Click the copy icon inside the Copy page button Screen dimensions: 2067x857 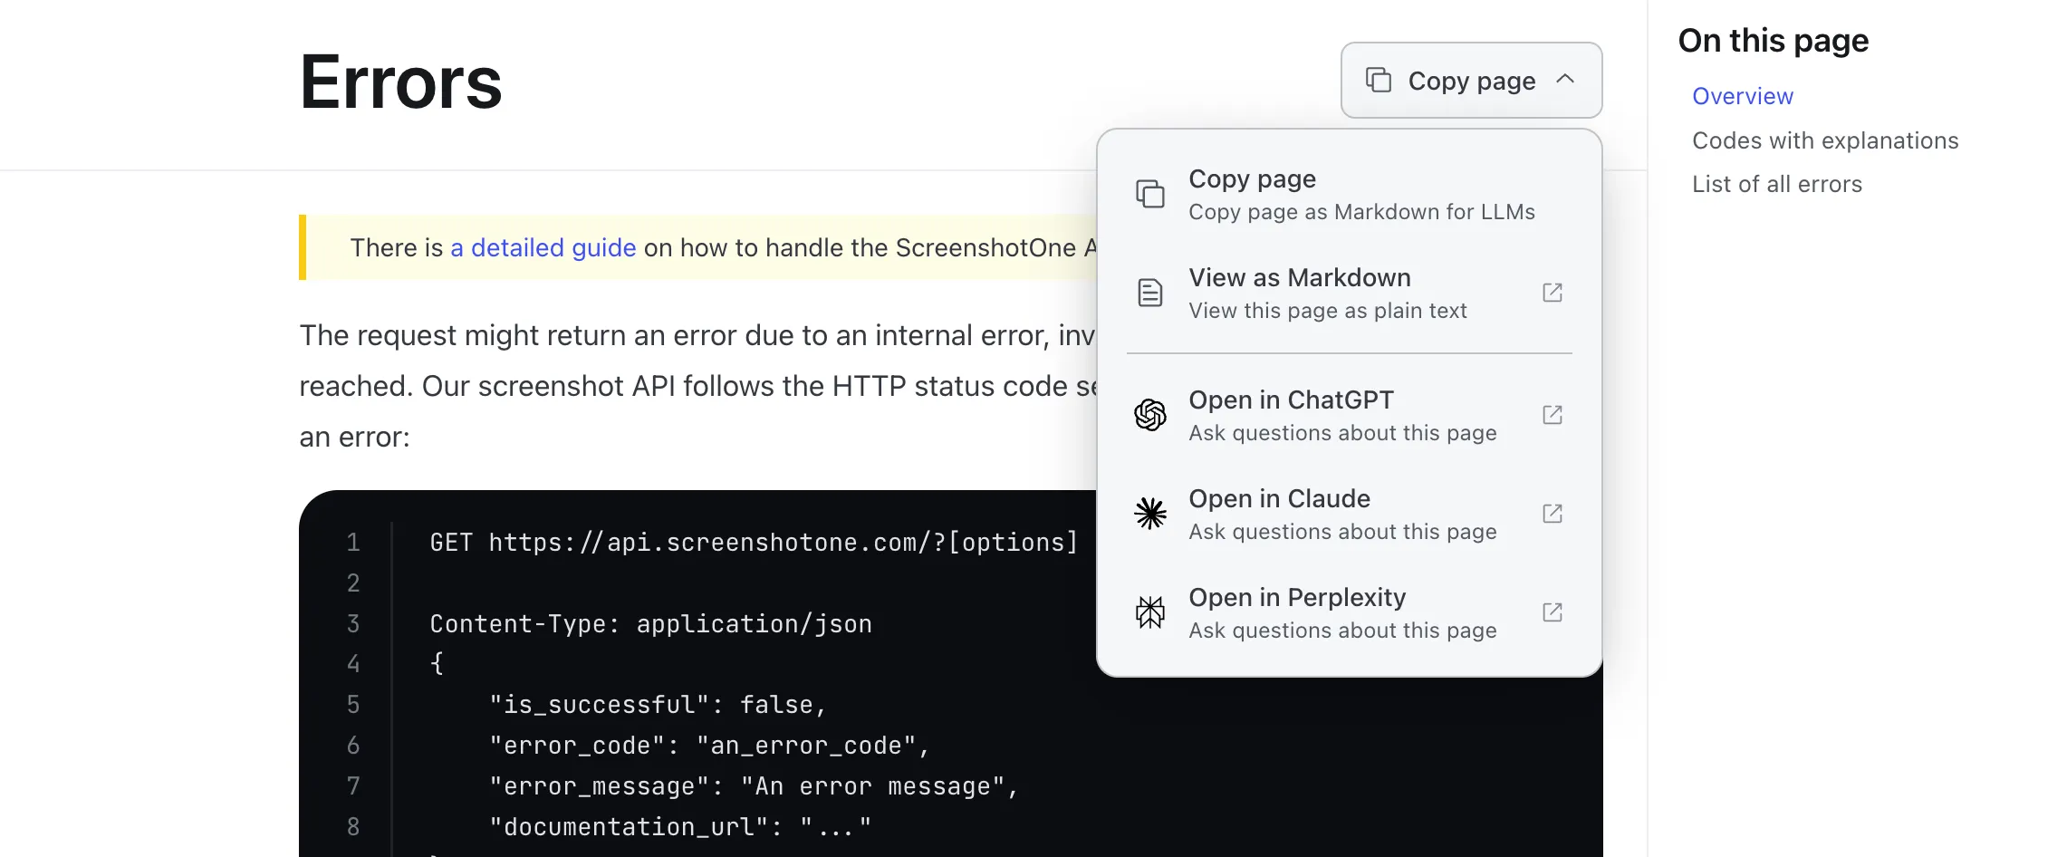[x=1379, y=80]
